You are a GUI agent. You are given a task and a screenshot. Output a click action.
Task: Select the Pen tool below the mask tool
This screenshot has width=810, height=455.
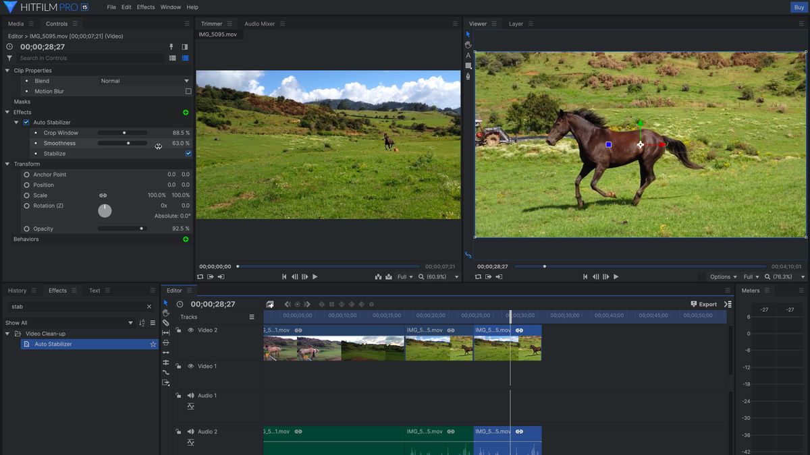coord(468,76)
